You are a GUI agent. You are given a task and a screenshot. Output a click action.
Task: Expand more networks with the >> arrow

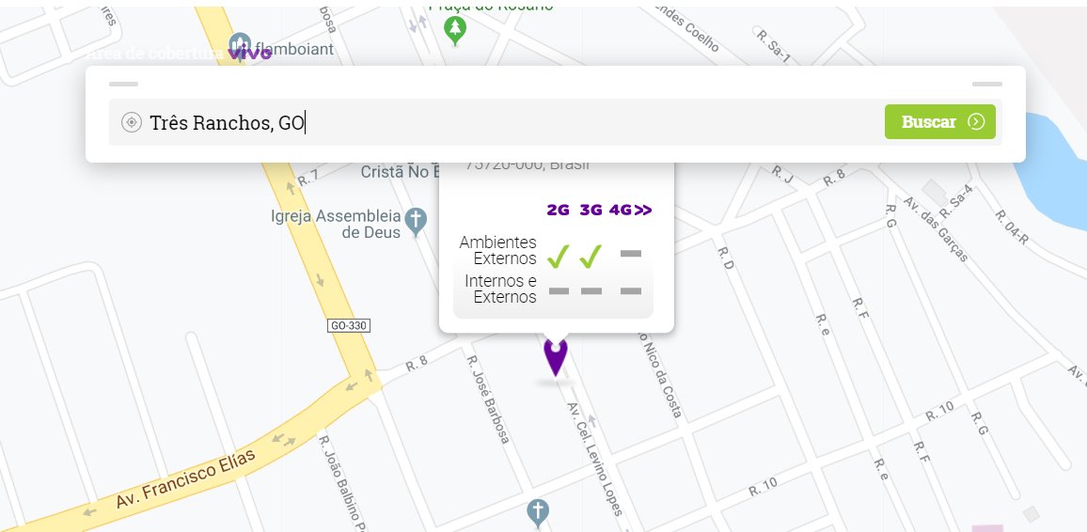pos(643,210)
